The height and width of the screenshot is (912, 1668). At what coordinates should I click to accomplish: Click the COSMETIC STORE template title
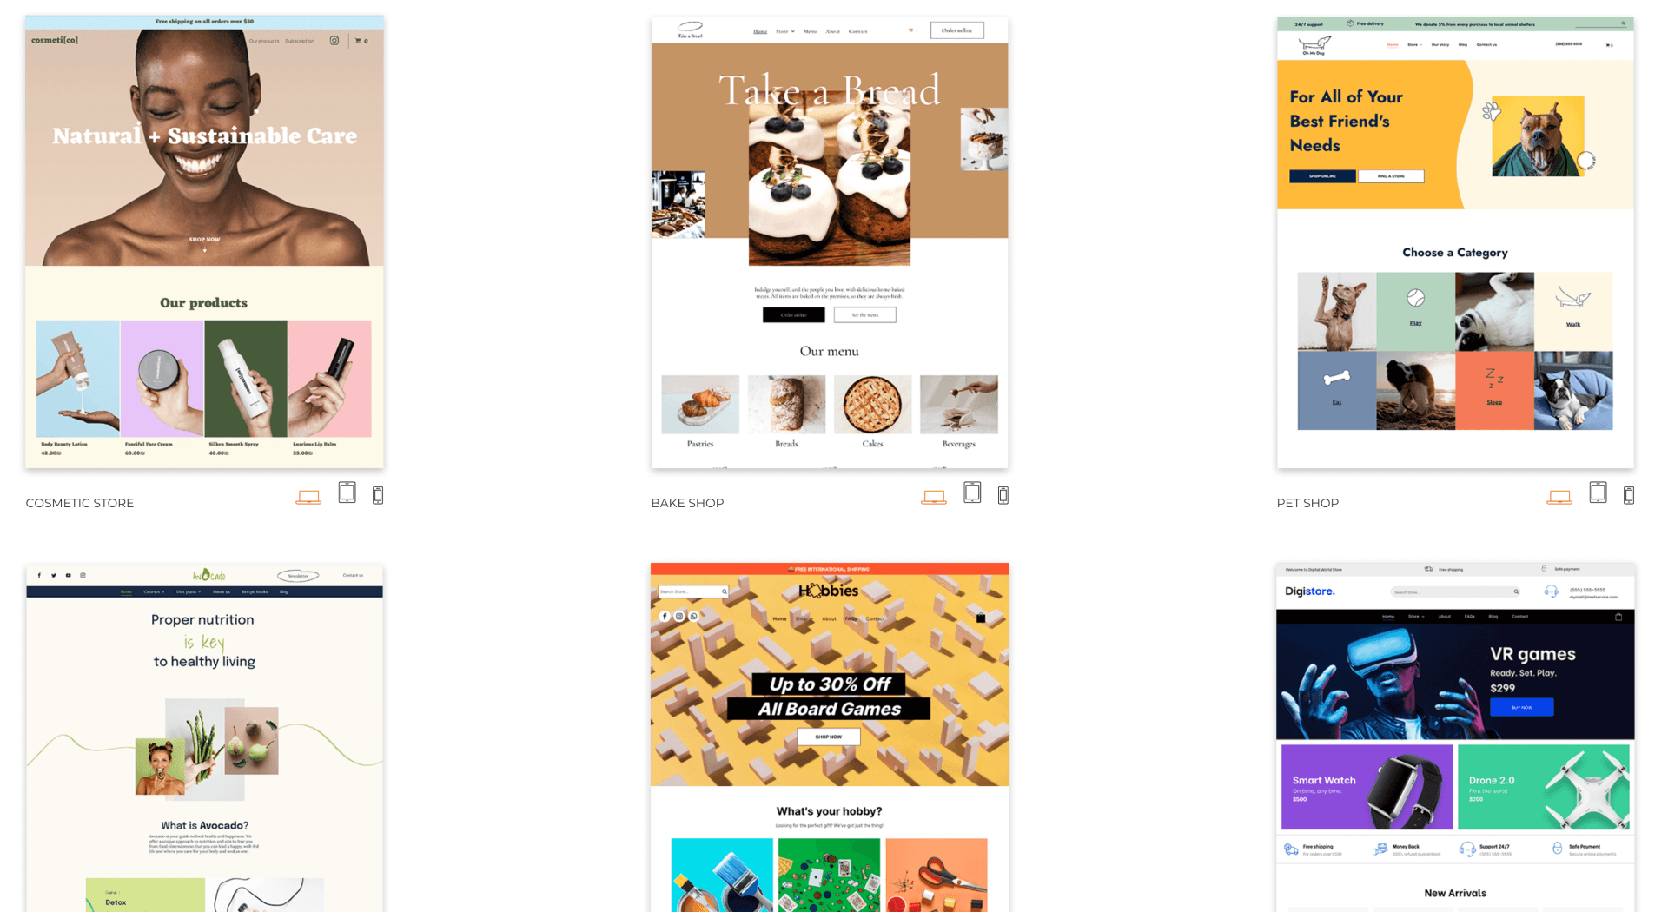click(x=80, y=503)
